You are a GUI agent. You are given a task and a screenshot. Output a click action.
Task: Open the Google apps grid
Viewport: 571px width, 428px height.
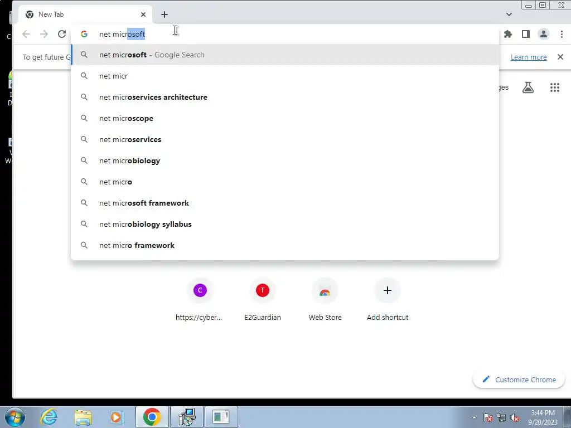555,87
